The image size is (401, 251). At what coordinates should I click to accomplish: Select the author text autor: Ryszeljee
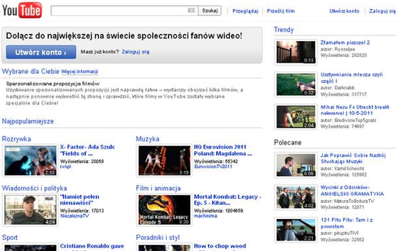pyautogui.click(x=338, y=49)
